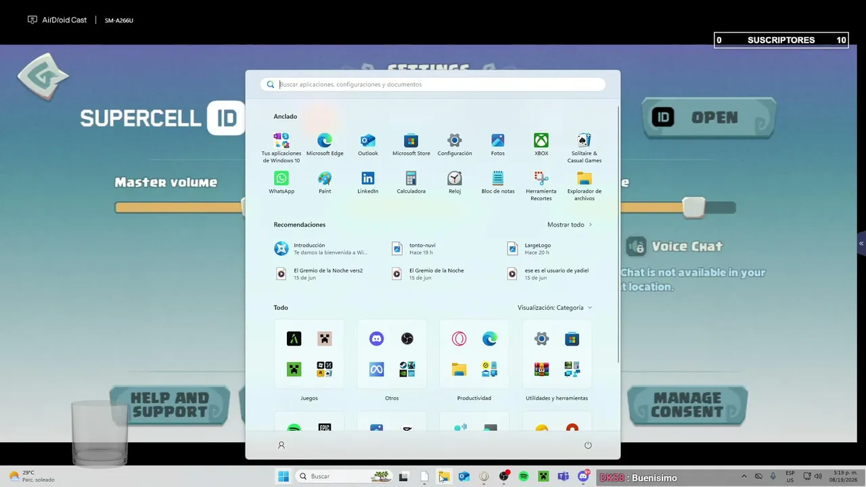Launch Outlook from pinned apps
Image resolution: width=866 pixels, height=487 pixels.
coord(368,145)
